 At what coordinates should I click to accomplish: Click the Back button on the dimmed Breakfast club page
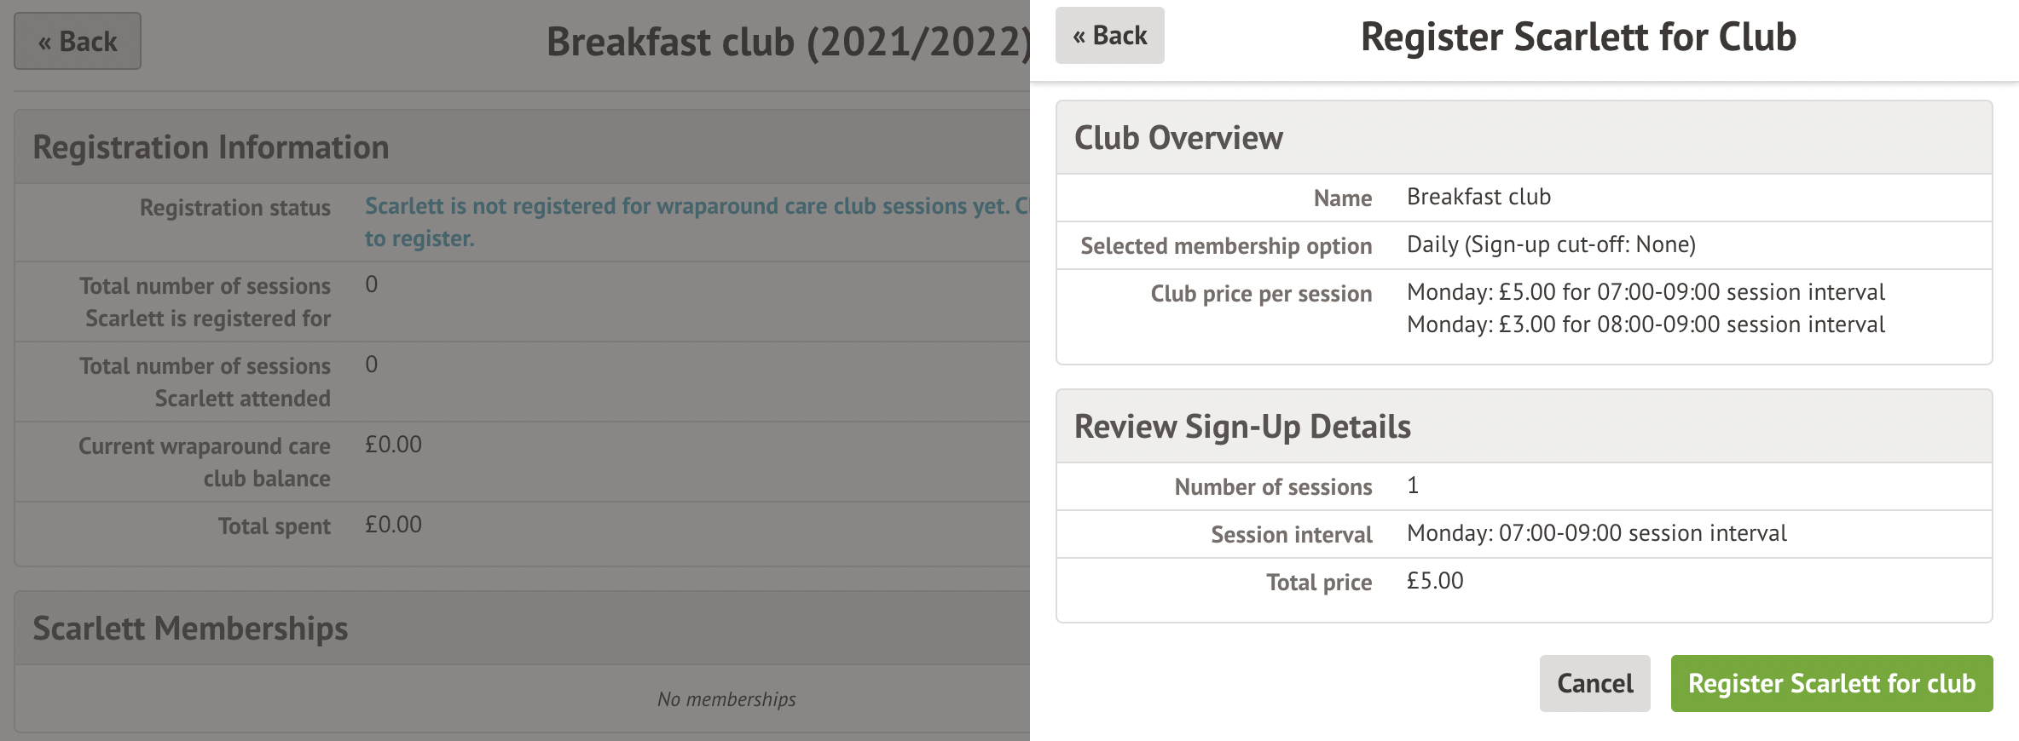coord(78,41)
